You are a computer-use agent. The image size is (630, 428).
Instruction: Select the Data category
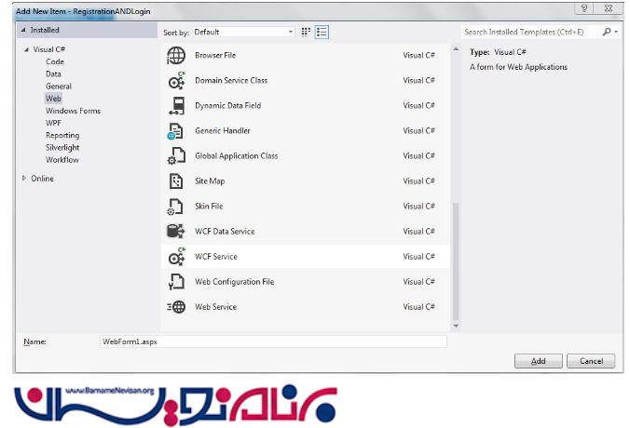point(53,74)
